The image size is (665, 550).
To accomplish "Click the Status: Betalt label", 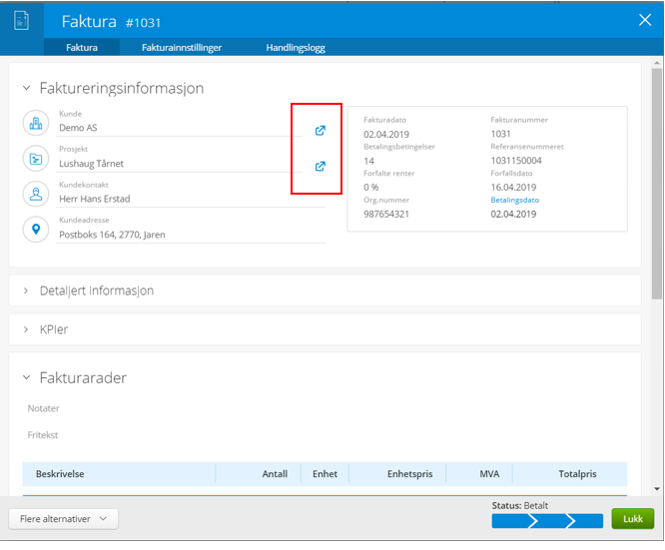I will [520, 505].
